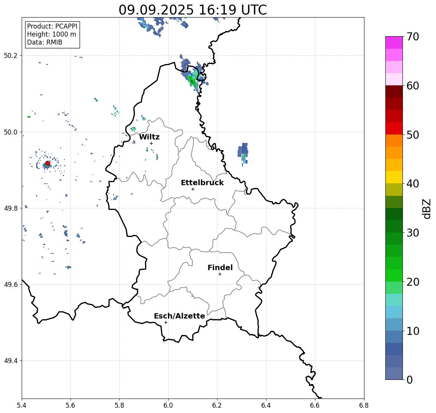Click the longitude tick label 6.2
Viewport: 436px width, 413px height.
217,405
